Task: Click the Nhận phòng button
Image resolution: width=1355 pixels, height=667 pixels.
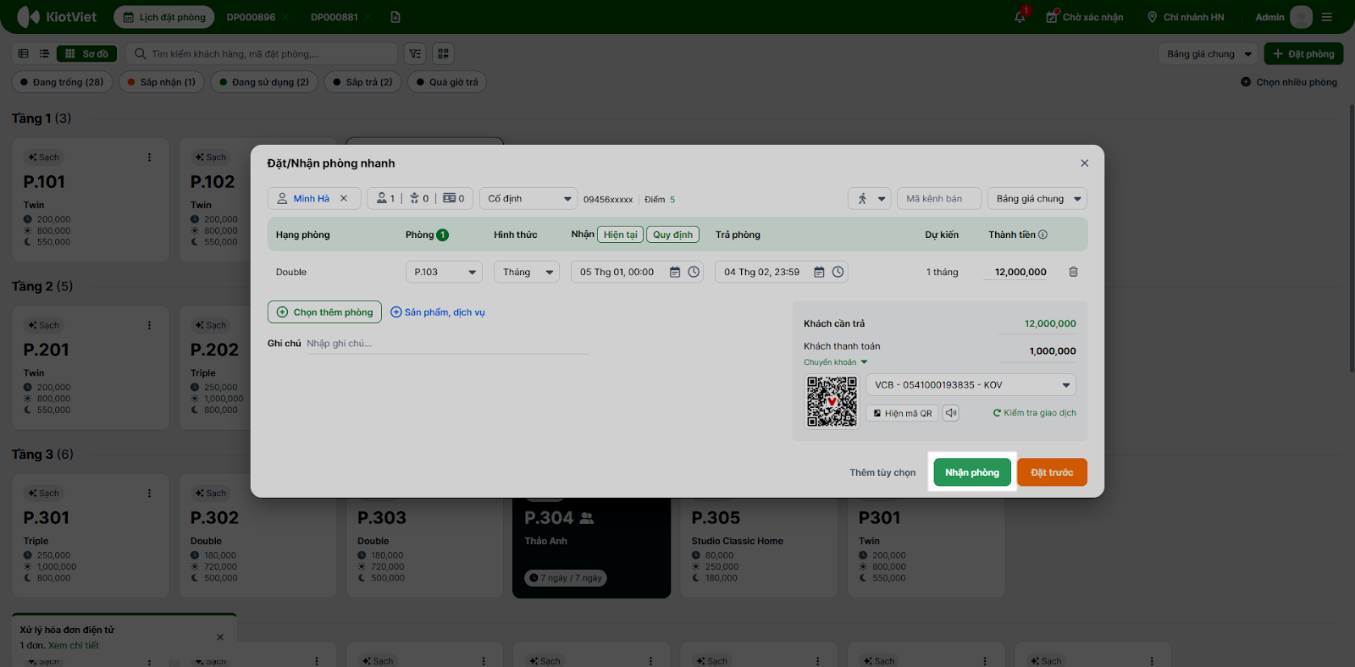Action: click(x=972, y=472)
